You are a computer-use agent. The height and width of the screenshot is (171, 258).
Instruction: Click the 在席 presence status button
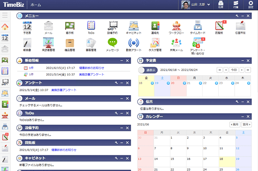click(x=221, y=5)
